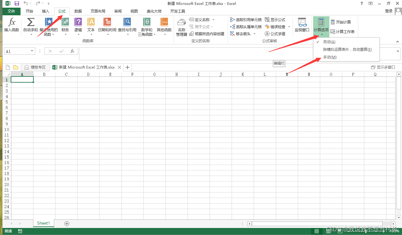Open the Text functions A icon
The height and width of the screenshot is (235, 402).
click(91, 22)
